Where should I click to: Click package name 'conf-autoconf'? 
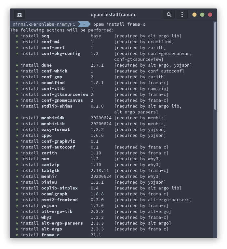[x=58, y=147]
